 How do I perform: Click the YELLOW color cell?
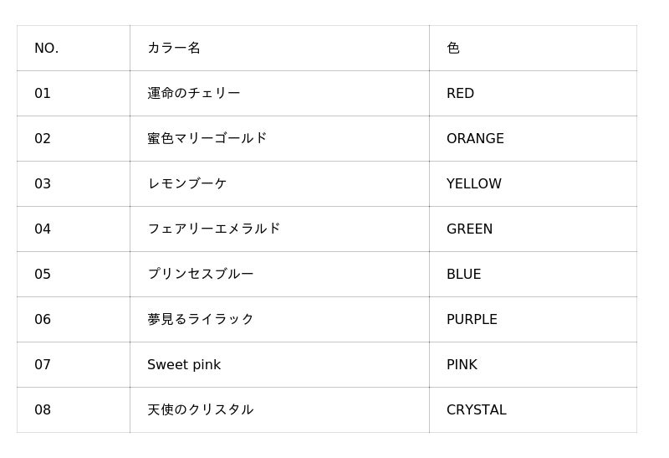pos(474,184)
